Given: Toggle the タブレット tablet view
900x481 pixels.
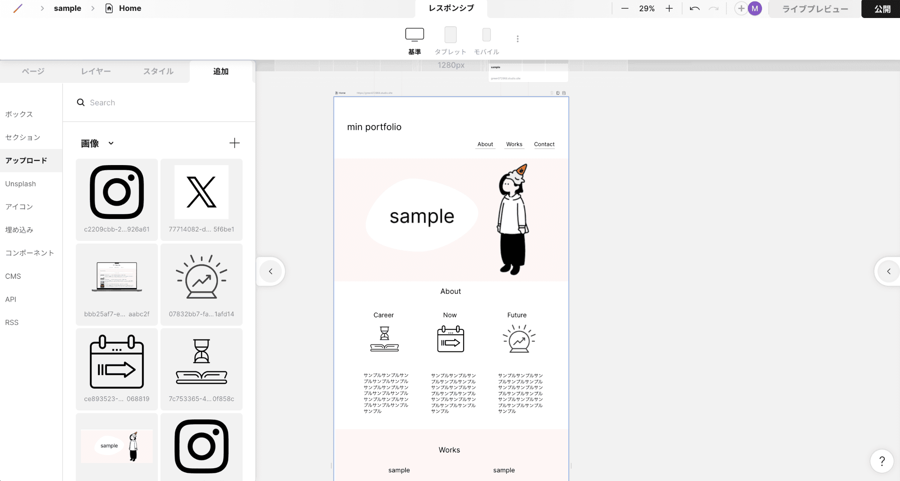Looking at the screenshot, I should (450, 35).
